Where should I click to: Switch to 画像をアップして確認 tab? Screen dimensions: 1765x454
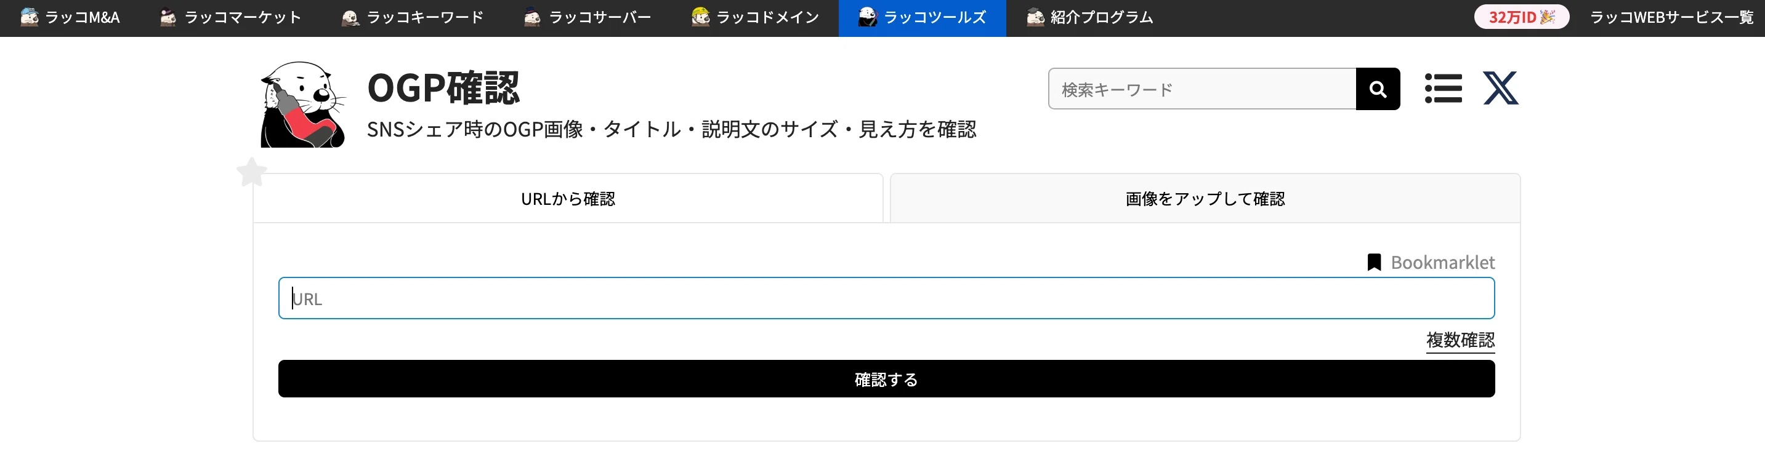tap(1205, 199)
